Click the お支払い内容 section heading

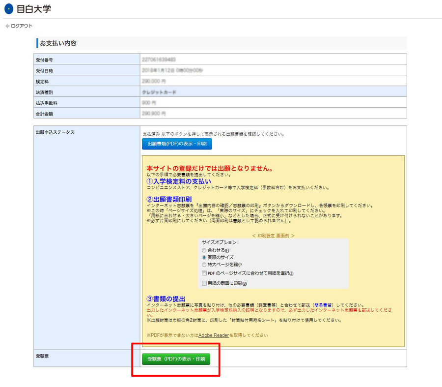[58, 43]
